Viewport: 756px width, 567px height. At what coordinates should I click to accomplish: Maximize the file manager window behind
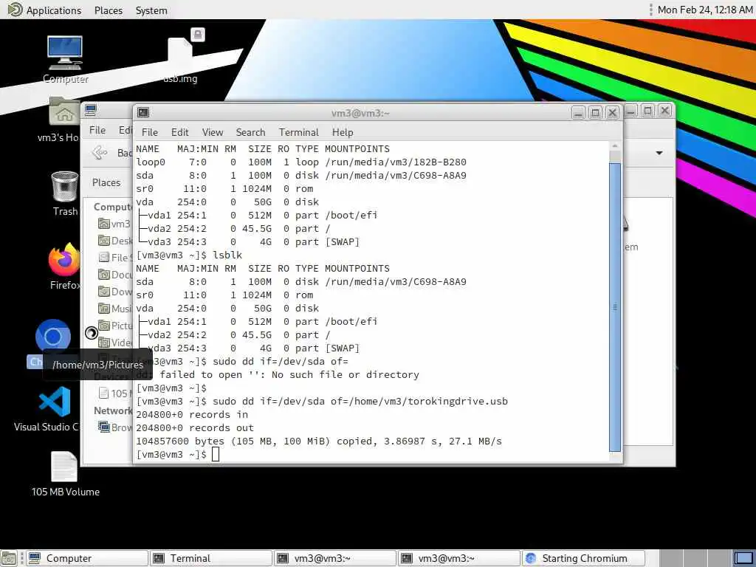(648, 111)
